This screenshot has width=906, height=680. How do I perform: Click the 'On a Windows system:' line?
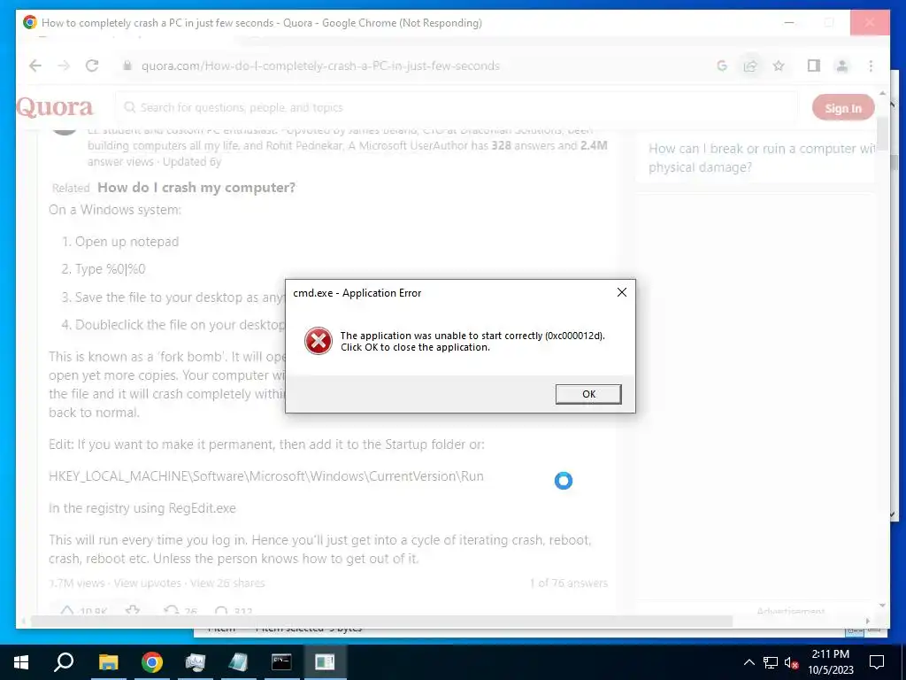pyautogui.click(x=115, y=210)
